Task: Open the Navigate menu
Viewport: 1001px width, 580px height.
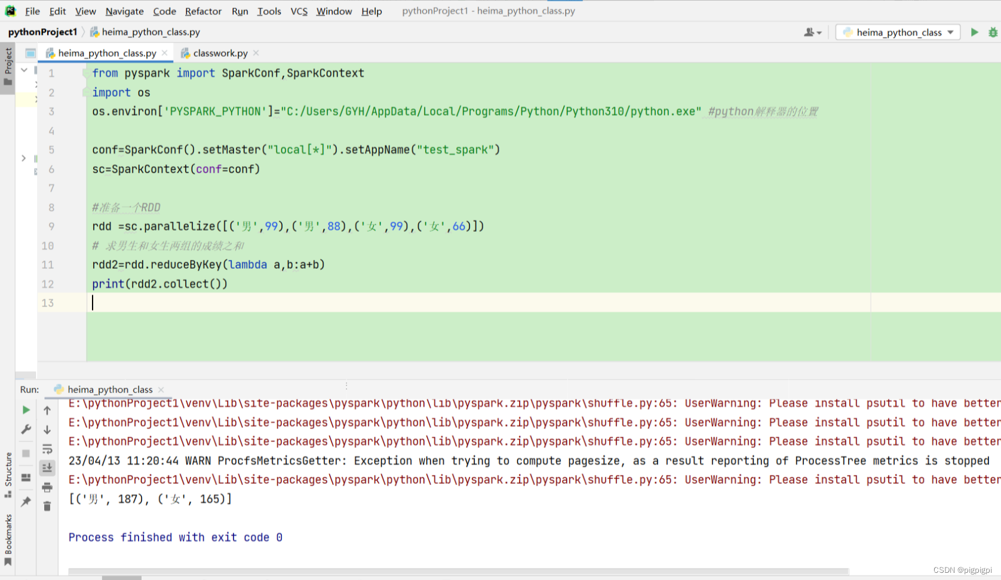Action: (x=124, y=11)
